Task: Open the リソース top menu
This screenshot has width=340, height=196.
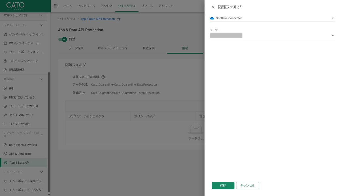Action: tap(147, 6)
